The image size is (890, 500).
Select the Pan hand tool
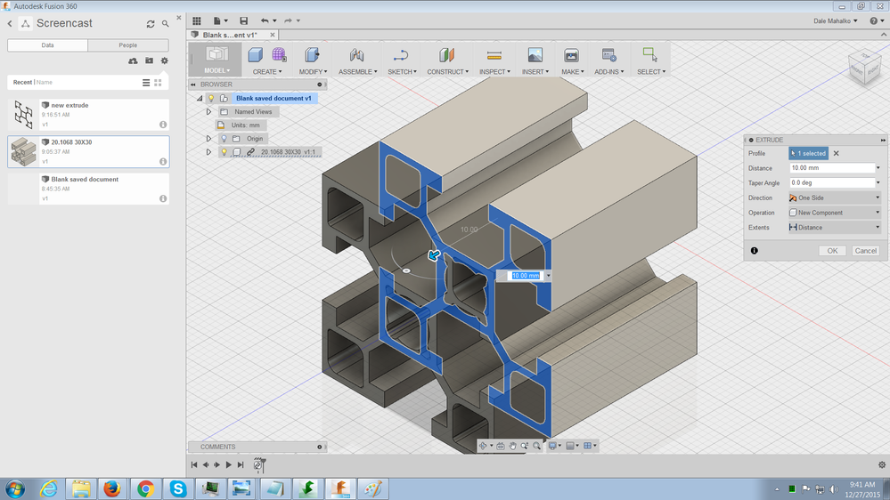(x=513, y=446)
